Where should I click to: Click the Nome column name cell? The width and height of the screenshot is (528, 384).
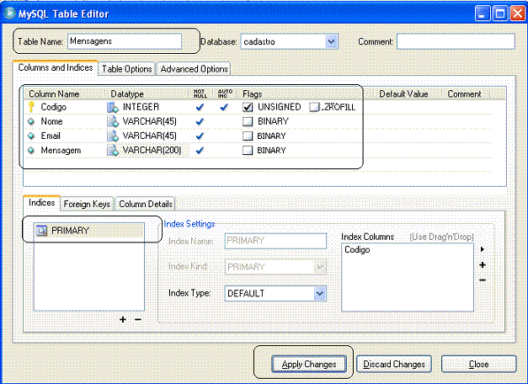[51, 121]
